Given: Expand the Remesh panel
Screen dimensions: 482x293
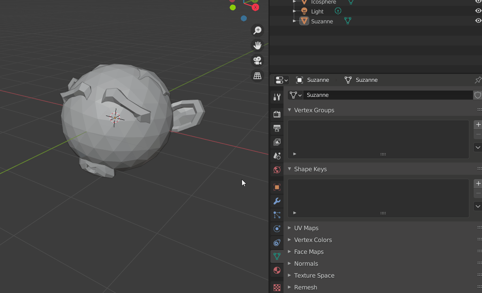Looking at the screenshot, I should (x=289, y=287).
